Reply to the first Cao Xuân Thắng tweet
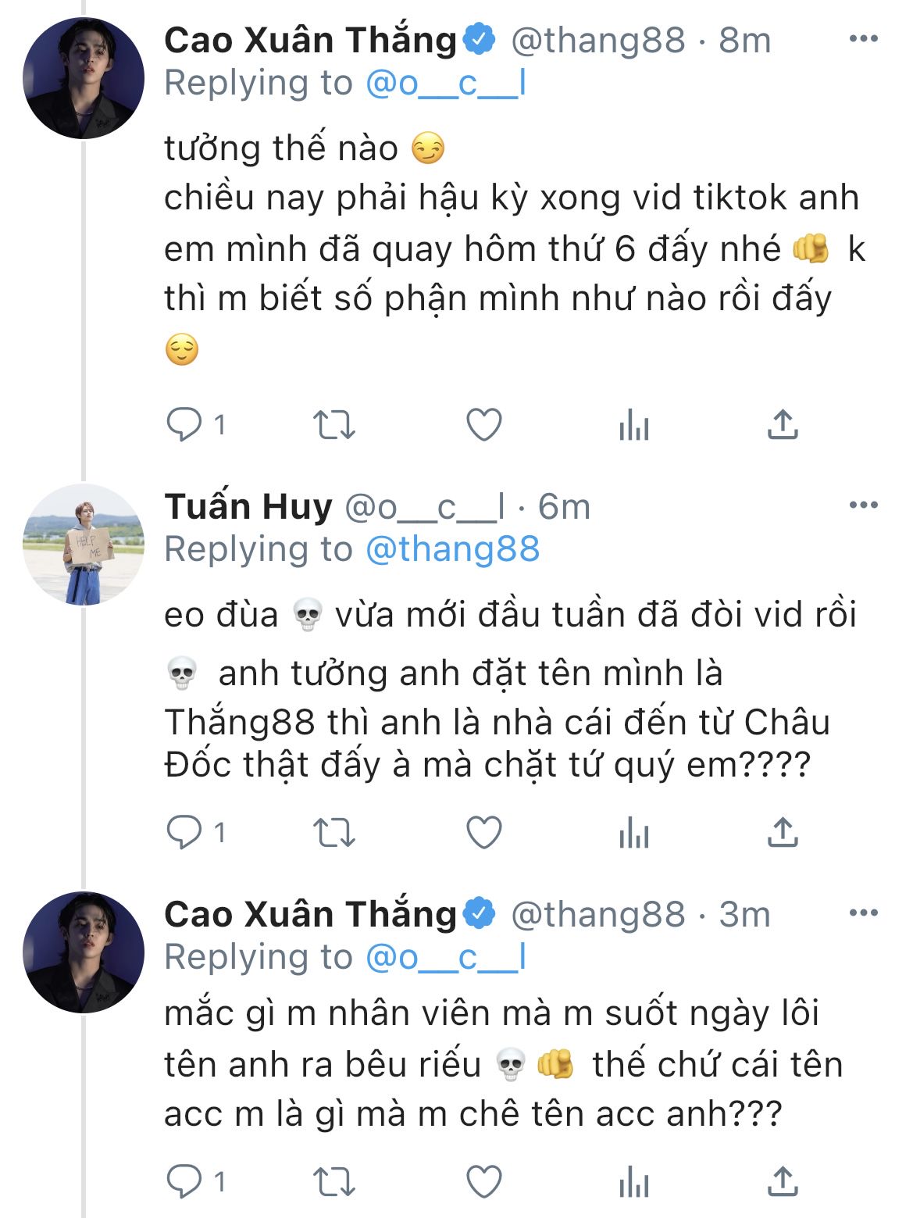This screenshot has width=913, height=1218. tap(184, 425)
